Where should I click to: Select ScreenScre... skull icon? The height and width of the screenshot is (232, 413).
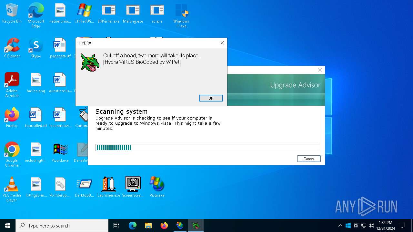[133, 188]
